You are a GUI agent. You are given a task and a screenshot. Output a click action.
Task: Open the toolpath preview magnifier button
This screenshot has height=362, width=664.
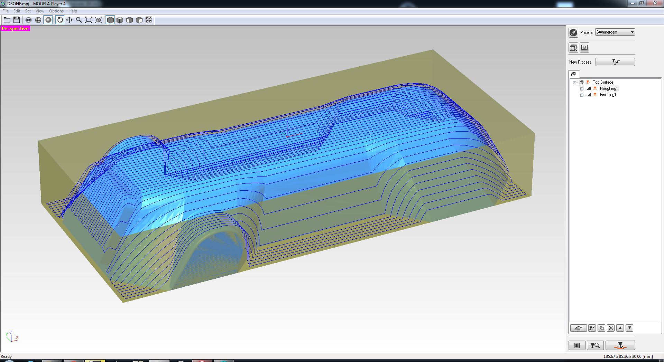tap(595, 345)
